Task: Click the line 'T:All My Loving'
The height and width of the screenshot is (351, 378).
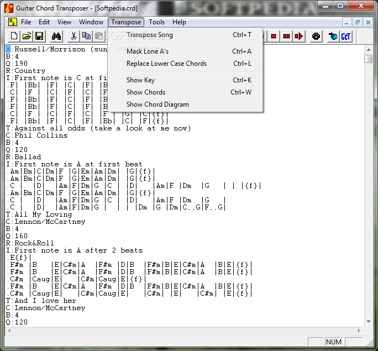Action: coord(39,214)
